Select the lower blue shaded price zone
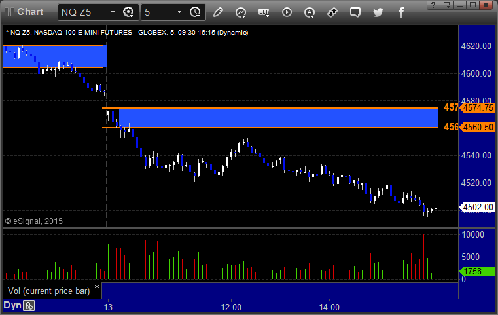The width and height of the screenshot is (498, 315). coord(278,118)
